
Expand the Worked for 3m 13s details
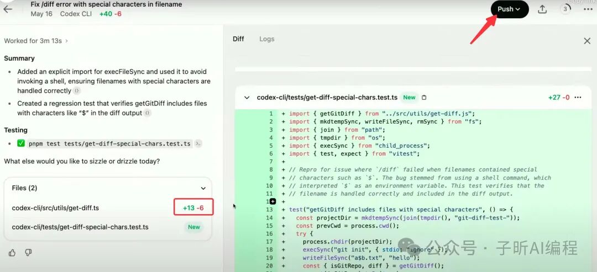click(36, 41)
